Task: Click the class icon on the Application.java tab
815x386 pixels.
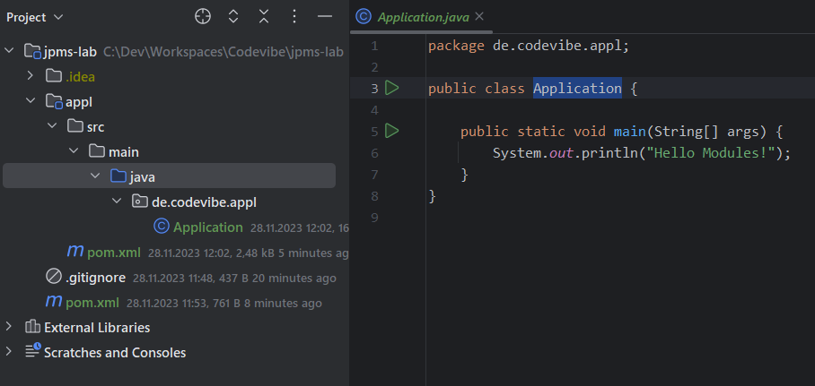Action: pyautogui.click(x=364, y=17)
